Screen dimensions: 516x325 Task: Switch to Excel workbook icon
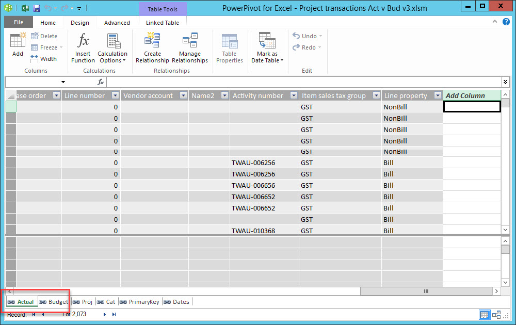click(x=25, y=8)
